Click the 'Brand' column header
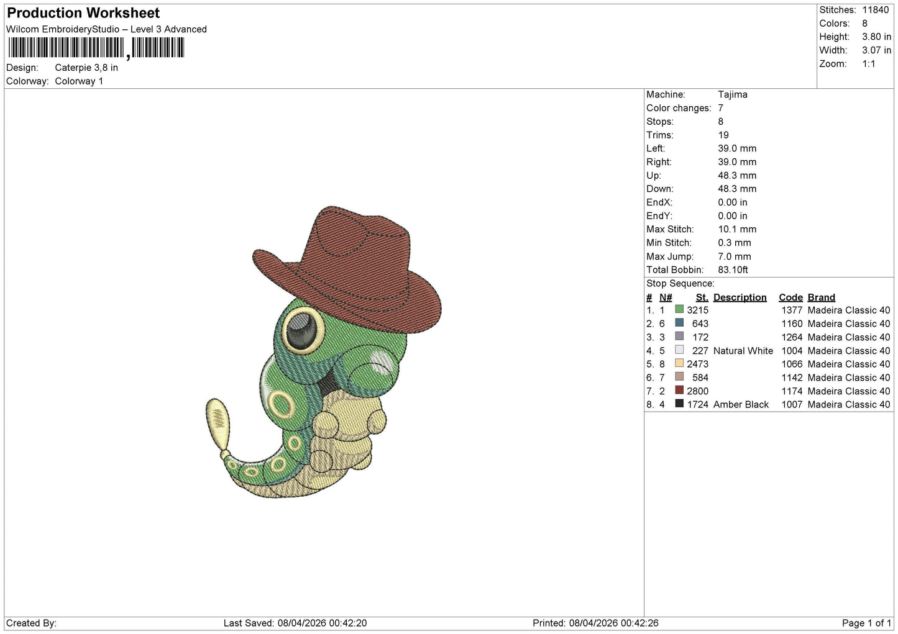This screenshot has width=898, height=634. coord(822,297)
